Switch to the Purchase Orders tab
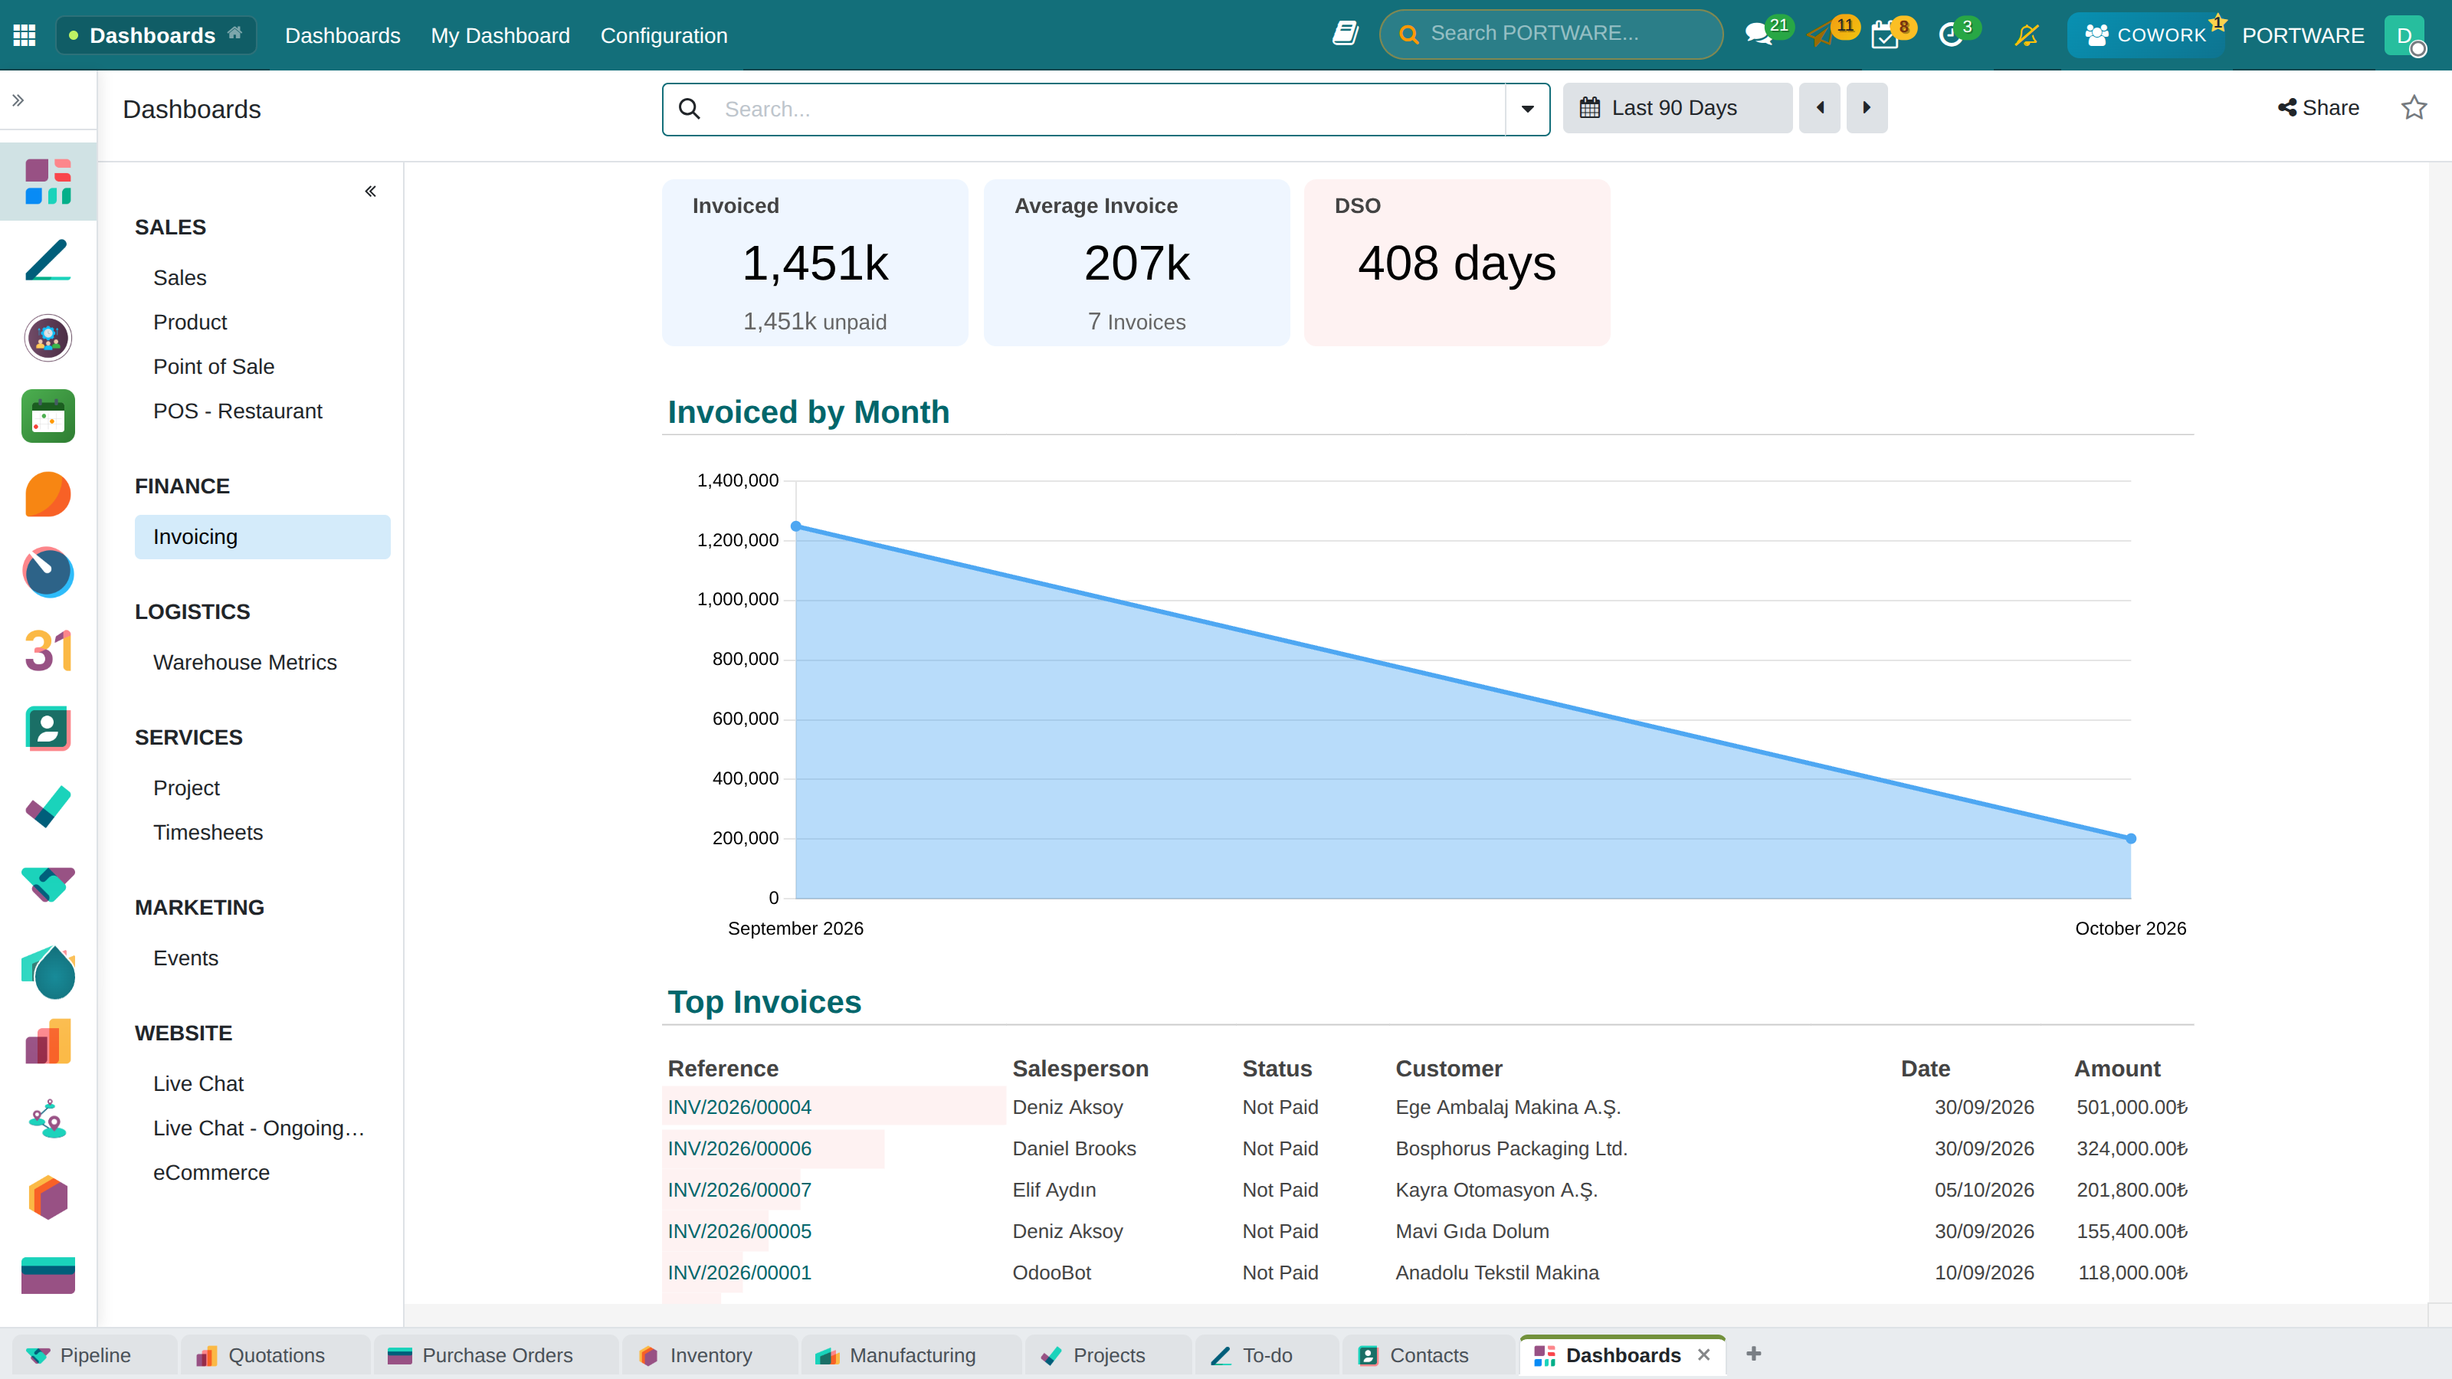 coord(495,1355)
